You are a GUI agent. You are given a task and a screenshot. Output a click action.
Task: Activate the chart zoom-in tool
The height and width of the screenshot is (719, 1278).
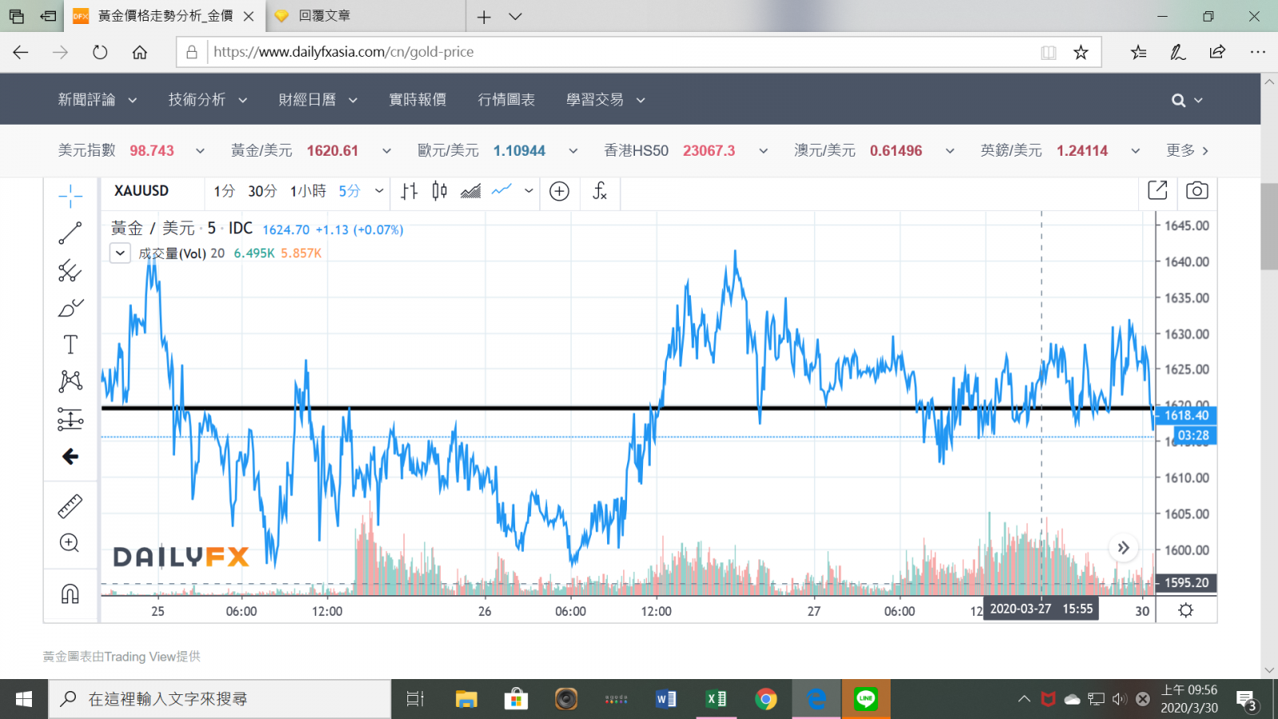70,543
